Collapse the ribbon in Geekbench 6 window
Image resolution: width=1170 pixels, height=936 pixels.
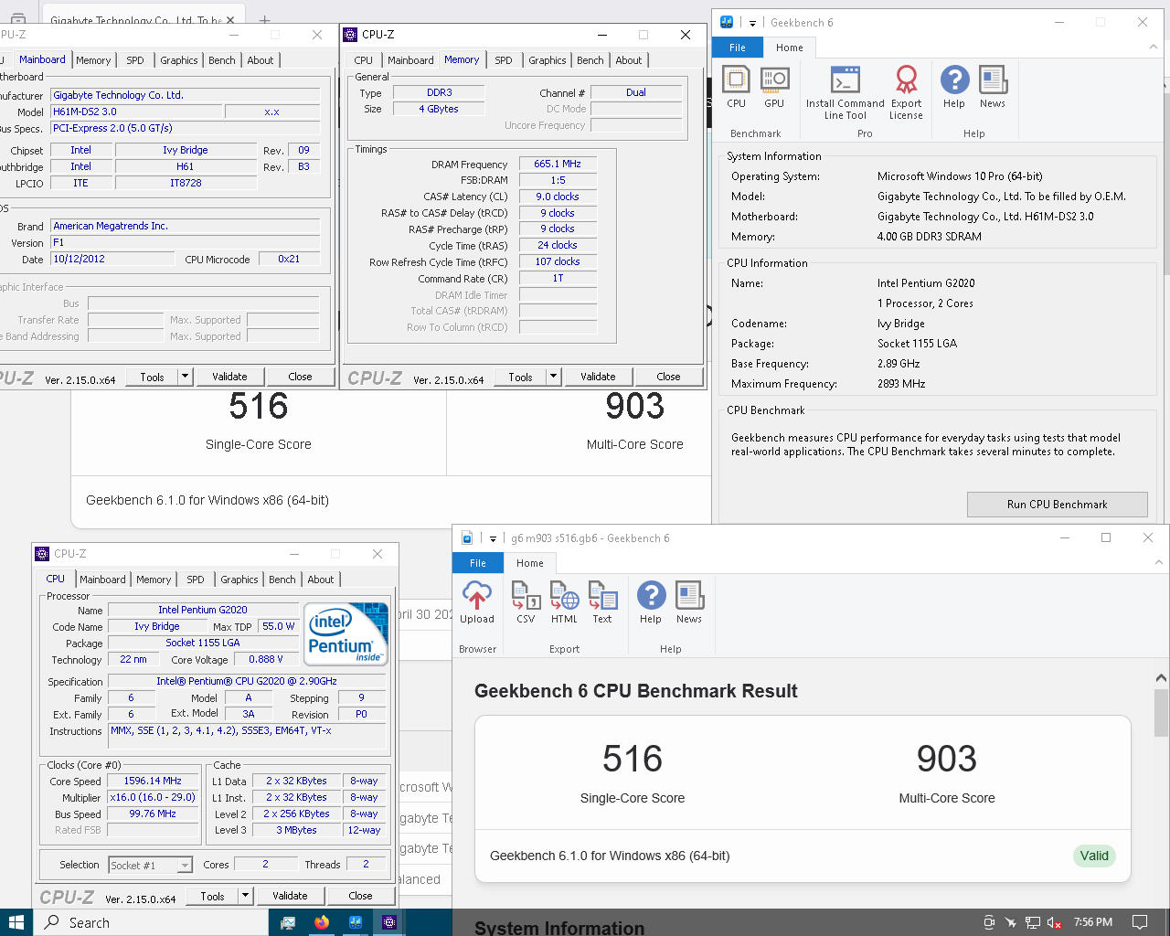(1153, 47)
